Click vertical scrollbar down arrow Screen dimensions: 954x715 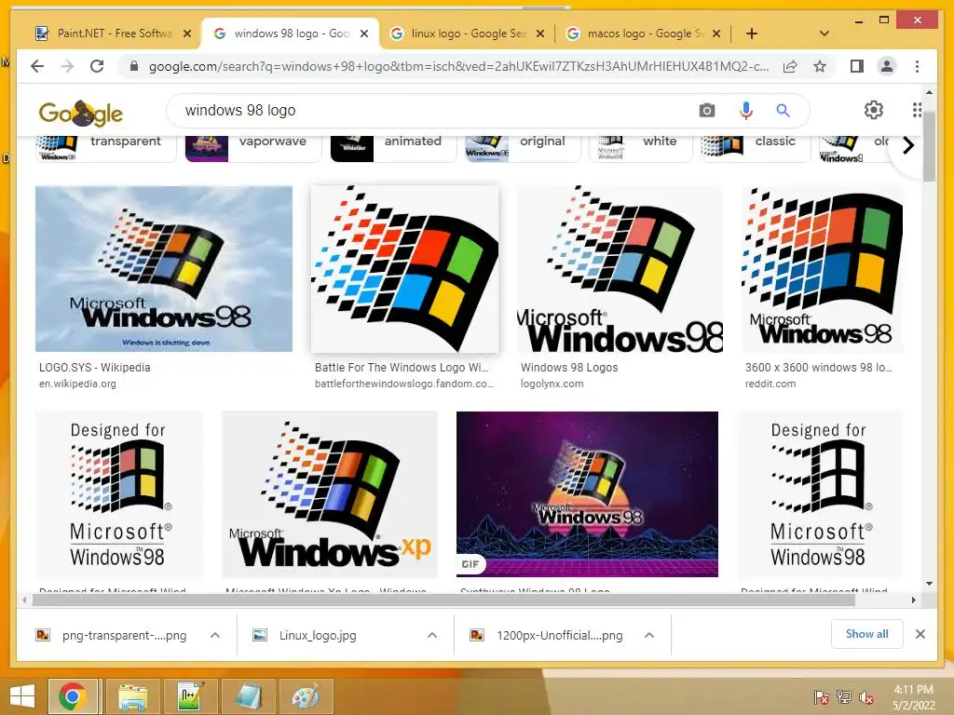coord(929,584)
